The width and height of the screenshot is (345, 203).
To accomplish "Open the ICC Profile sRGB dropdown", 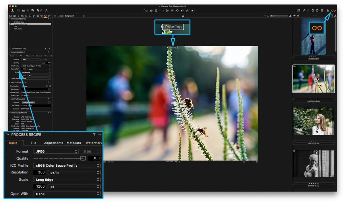I will click(x=67, y=166).
